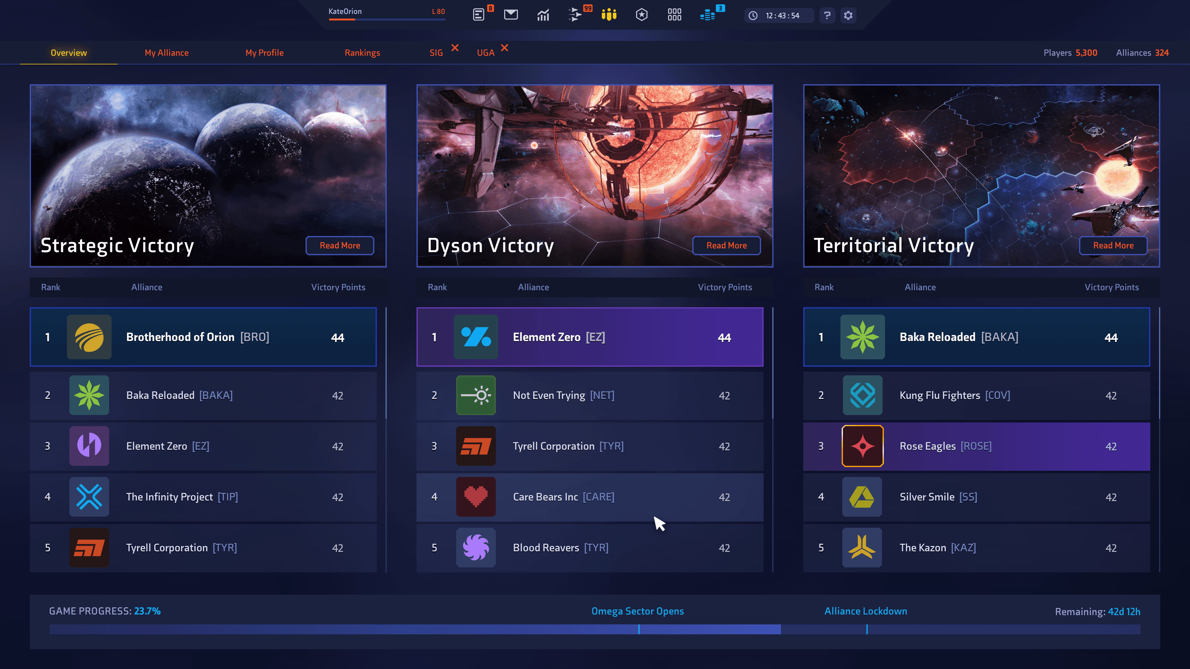Click the Alliances 324 counter
The width and height of the screenshot is (1190, 669).
[x=1142, y=53]
